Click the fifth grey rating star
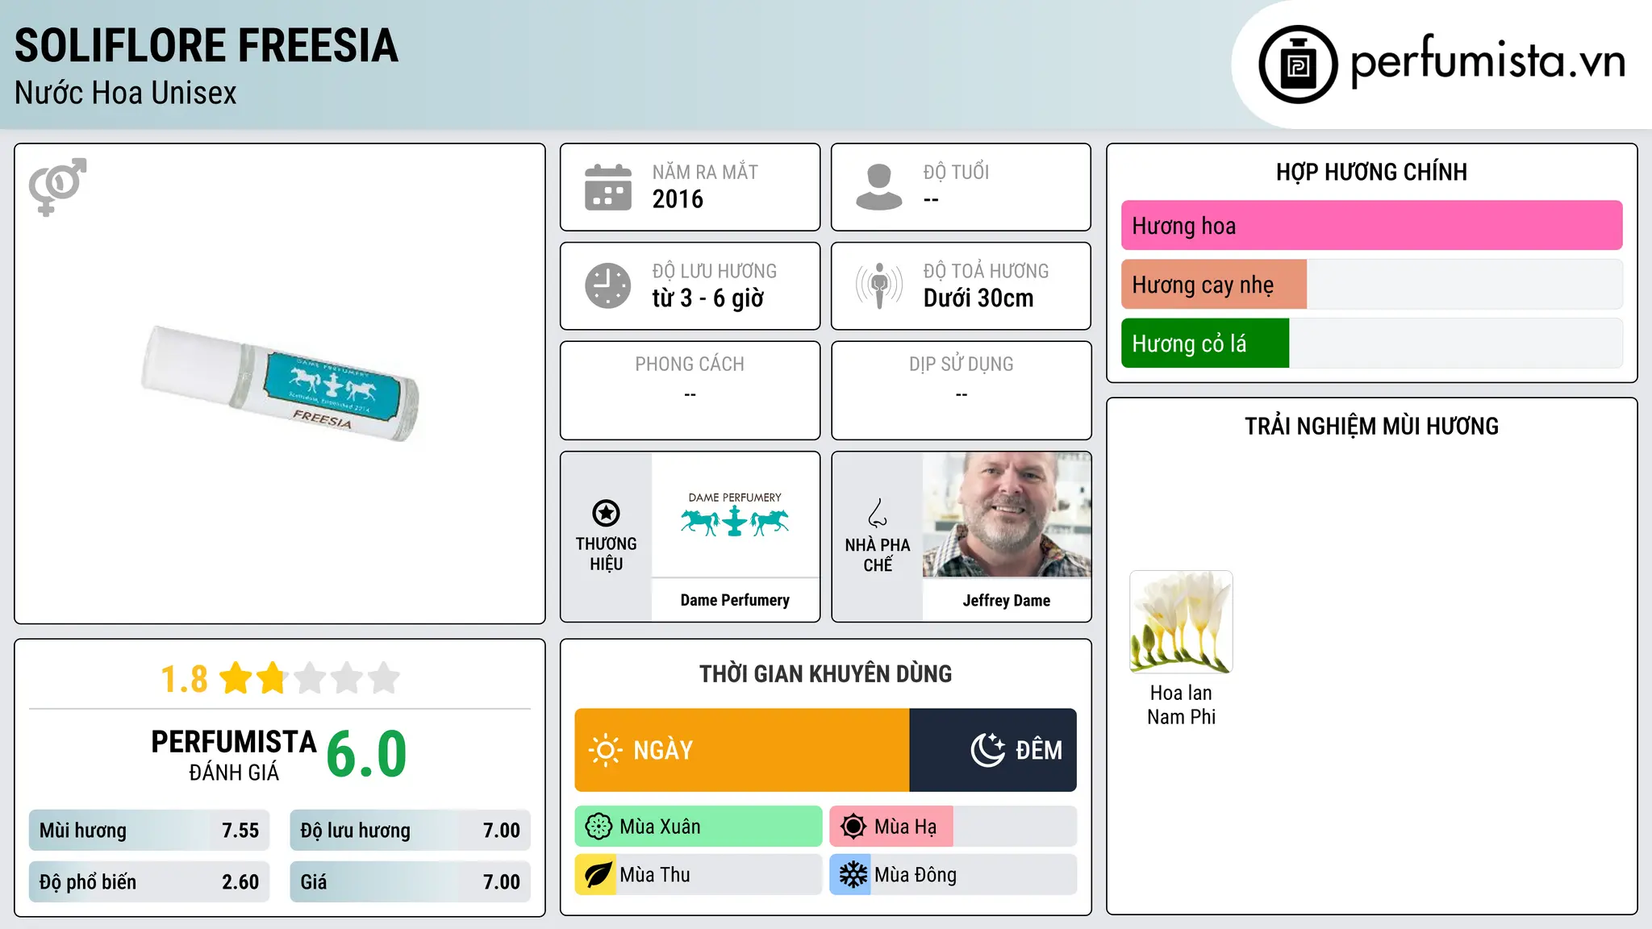Screen dimensions: 1652x929 point(384,678)
